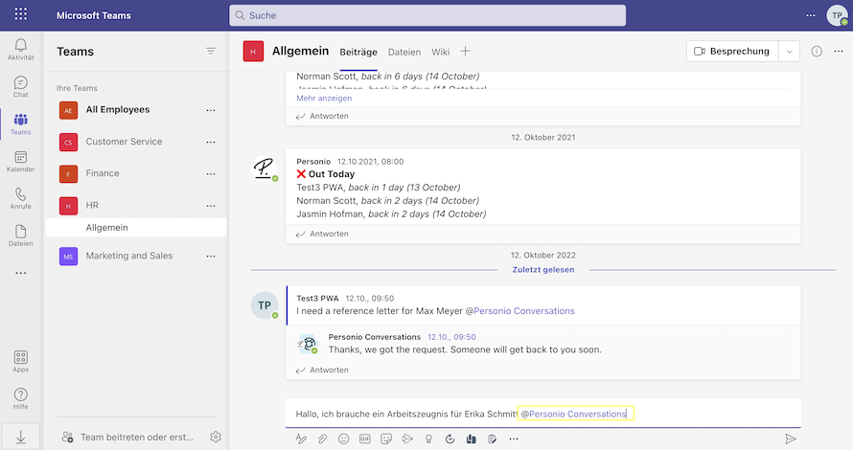Screen dimensions: 853x450
Task: Focus the Suche search field
Action: 427,15
